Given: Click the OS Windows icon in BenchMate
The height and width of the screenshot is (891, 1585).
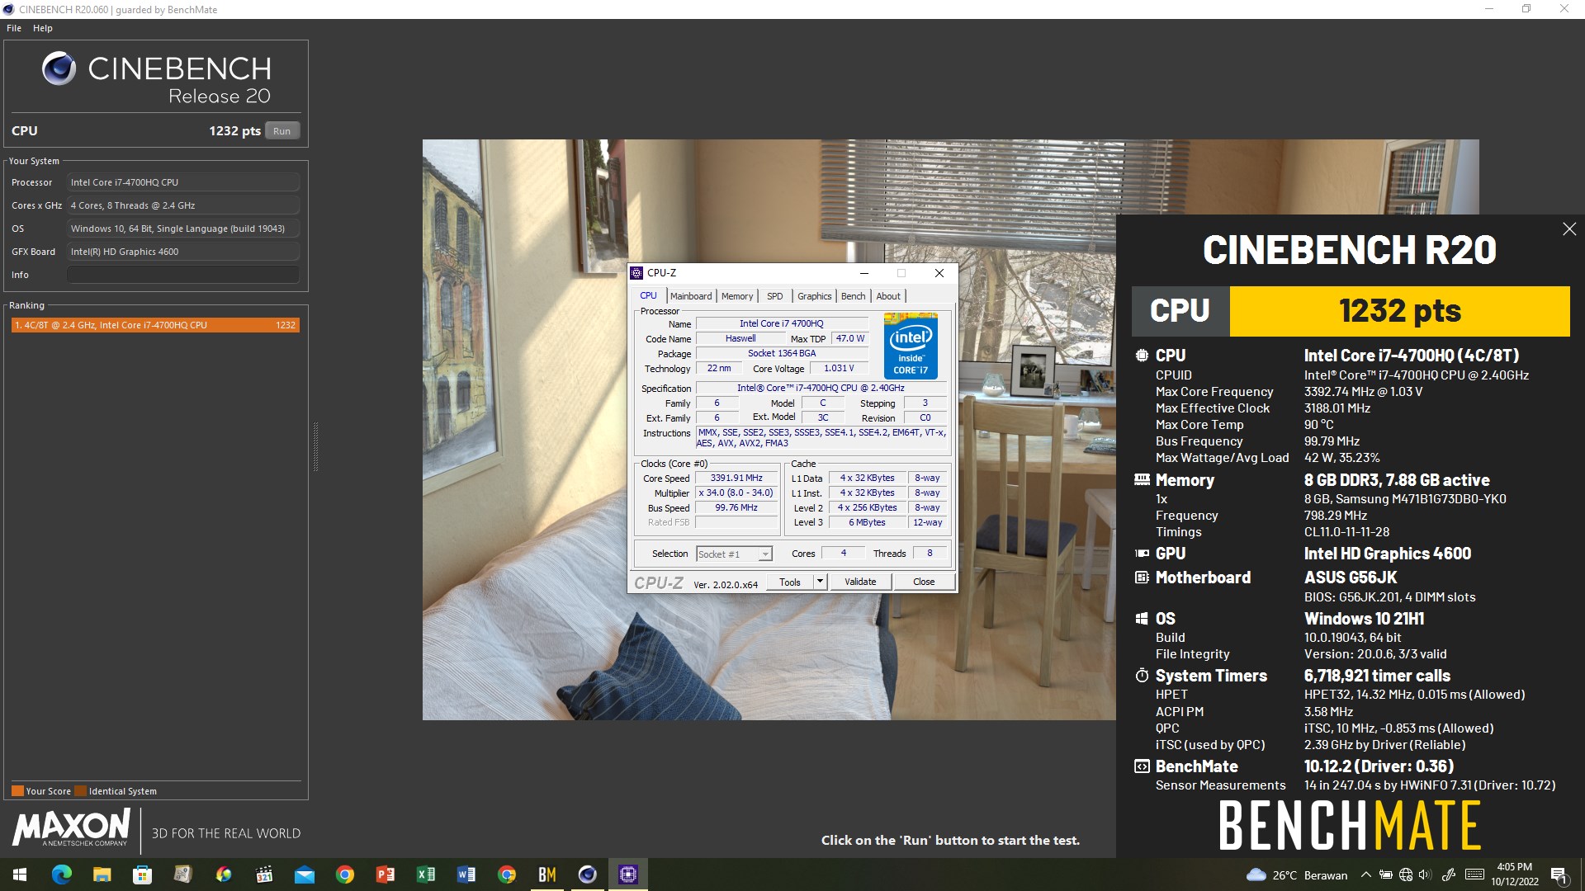Looking at the screenshot, I should [1142, 619].
